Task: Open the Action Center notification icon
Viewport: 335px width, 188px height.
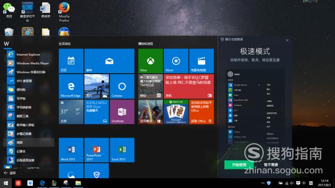Action: pos(298,183)
